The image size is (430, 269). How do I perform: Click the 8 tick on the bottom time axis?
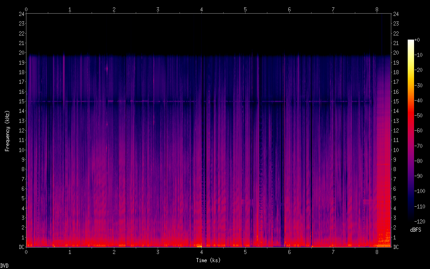tap(377, 252)
